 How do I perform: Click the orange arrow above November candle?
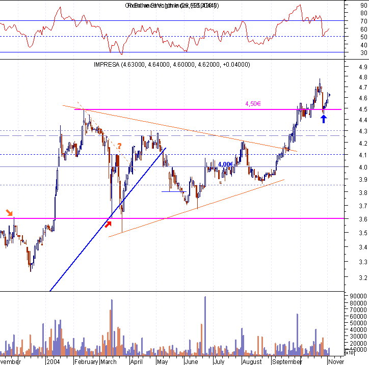(9, 212)
